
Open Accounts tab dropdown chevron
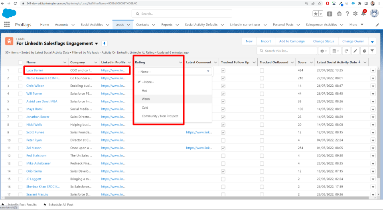point(73,25)
